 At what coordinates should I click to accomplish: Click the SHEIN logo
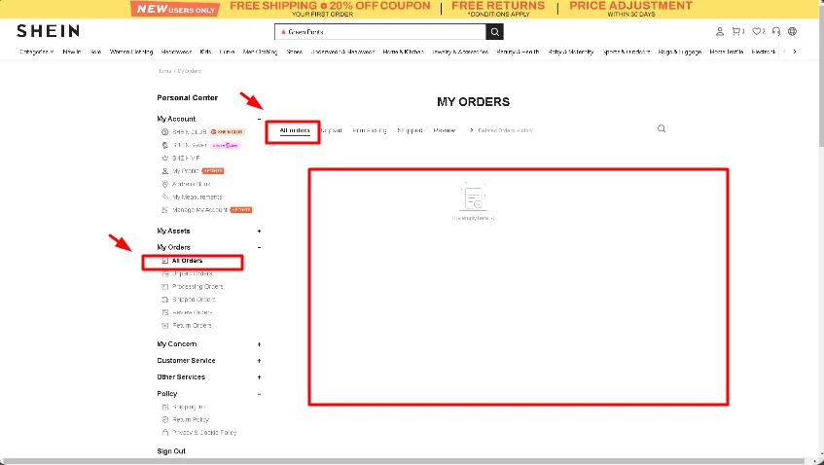pos(48,31)
